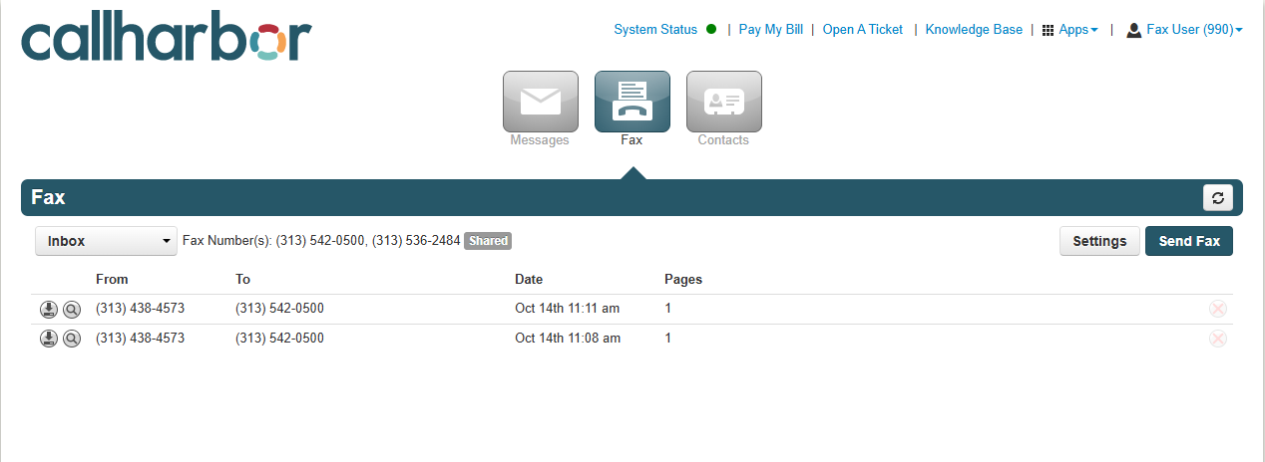The height and width of the screenshot is (462, 1265).
Task: Click the From column header
Action: [112, 279]
